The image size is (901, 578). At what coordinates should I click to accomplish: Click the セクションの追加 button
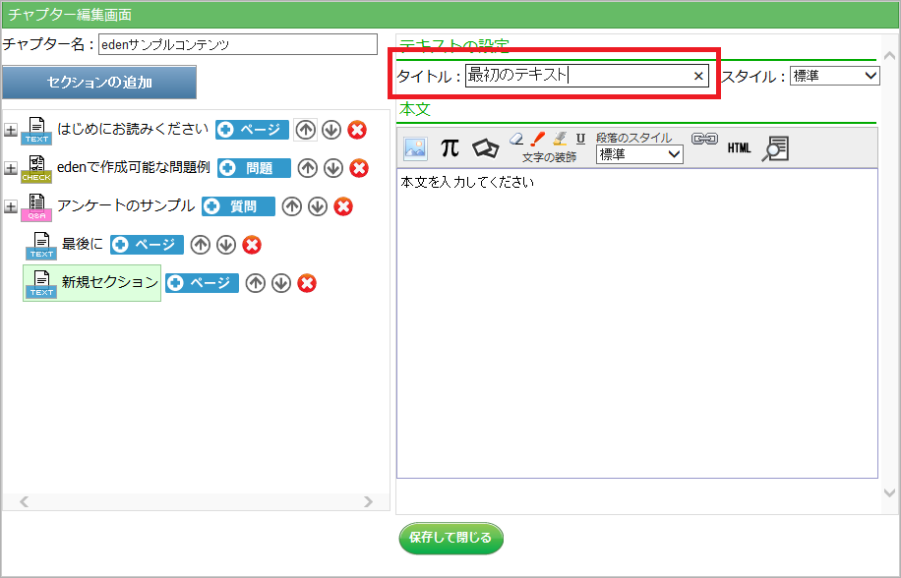tap(99, 82)
